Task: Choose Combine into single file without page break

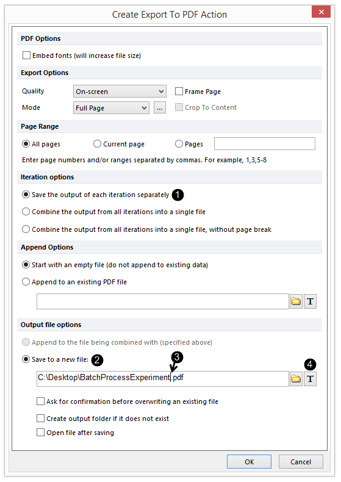Action: coord(26,229)
